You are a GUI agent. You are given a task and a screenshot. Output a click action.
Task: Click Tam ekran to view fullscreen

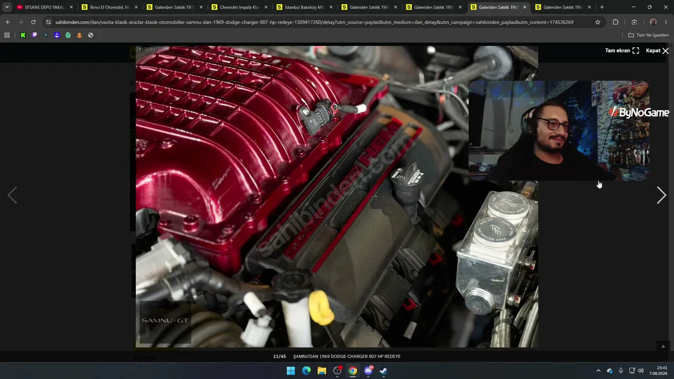coord(622,51)
